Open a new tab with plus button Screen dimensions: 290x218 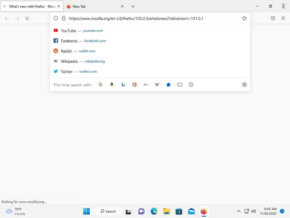(133, 7)
